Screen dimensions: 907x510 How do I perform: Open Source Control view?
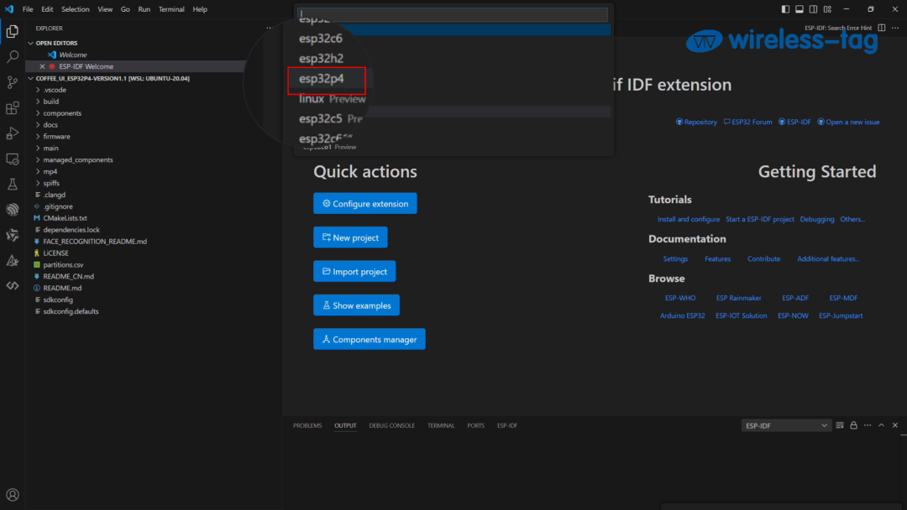13,82
